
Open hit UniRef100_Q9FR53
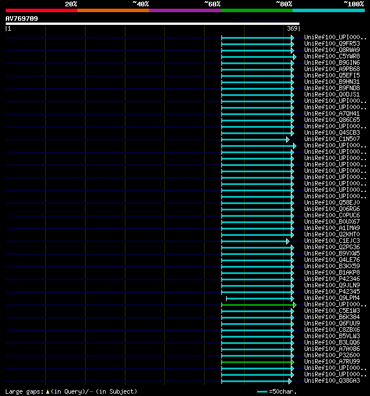tap(332, 43)
